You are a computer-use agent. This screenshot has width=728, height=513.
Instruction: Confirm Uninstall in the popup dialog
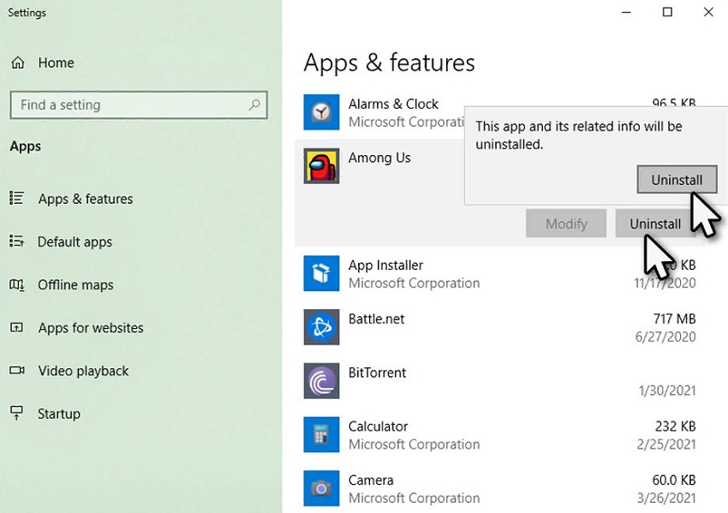[677, 180]
